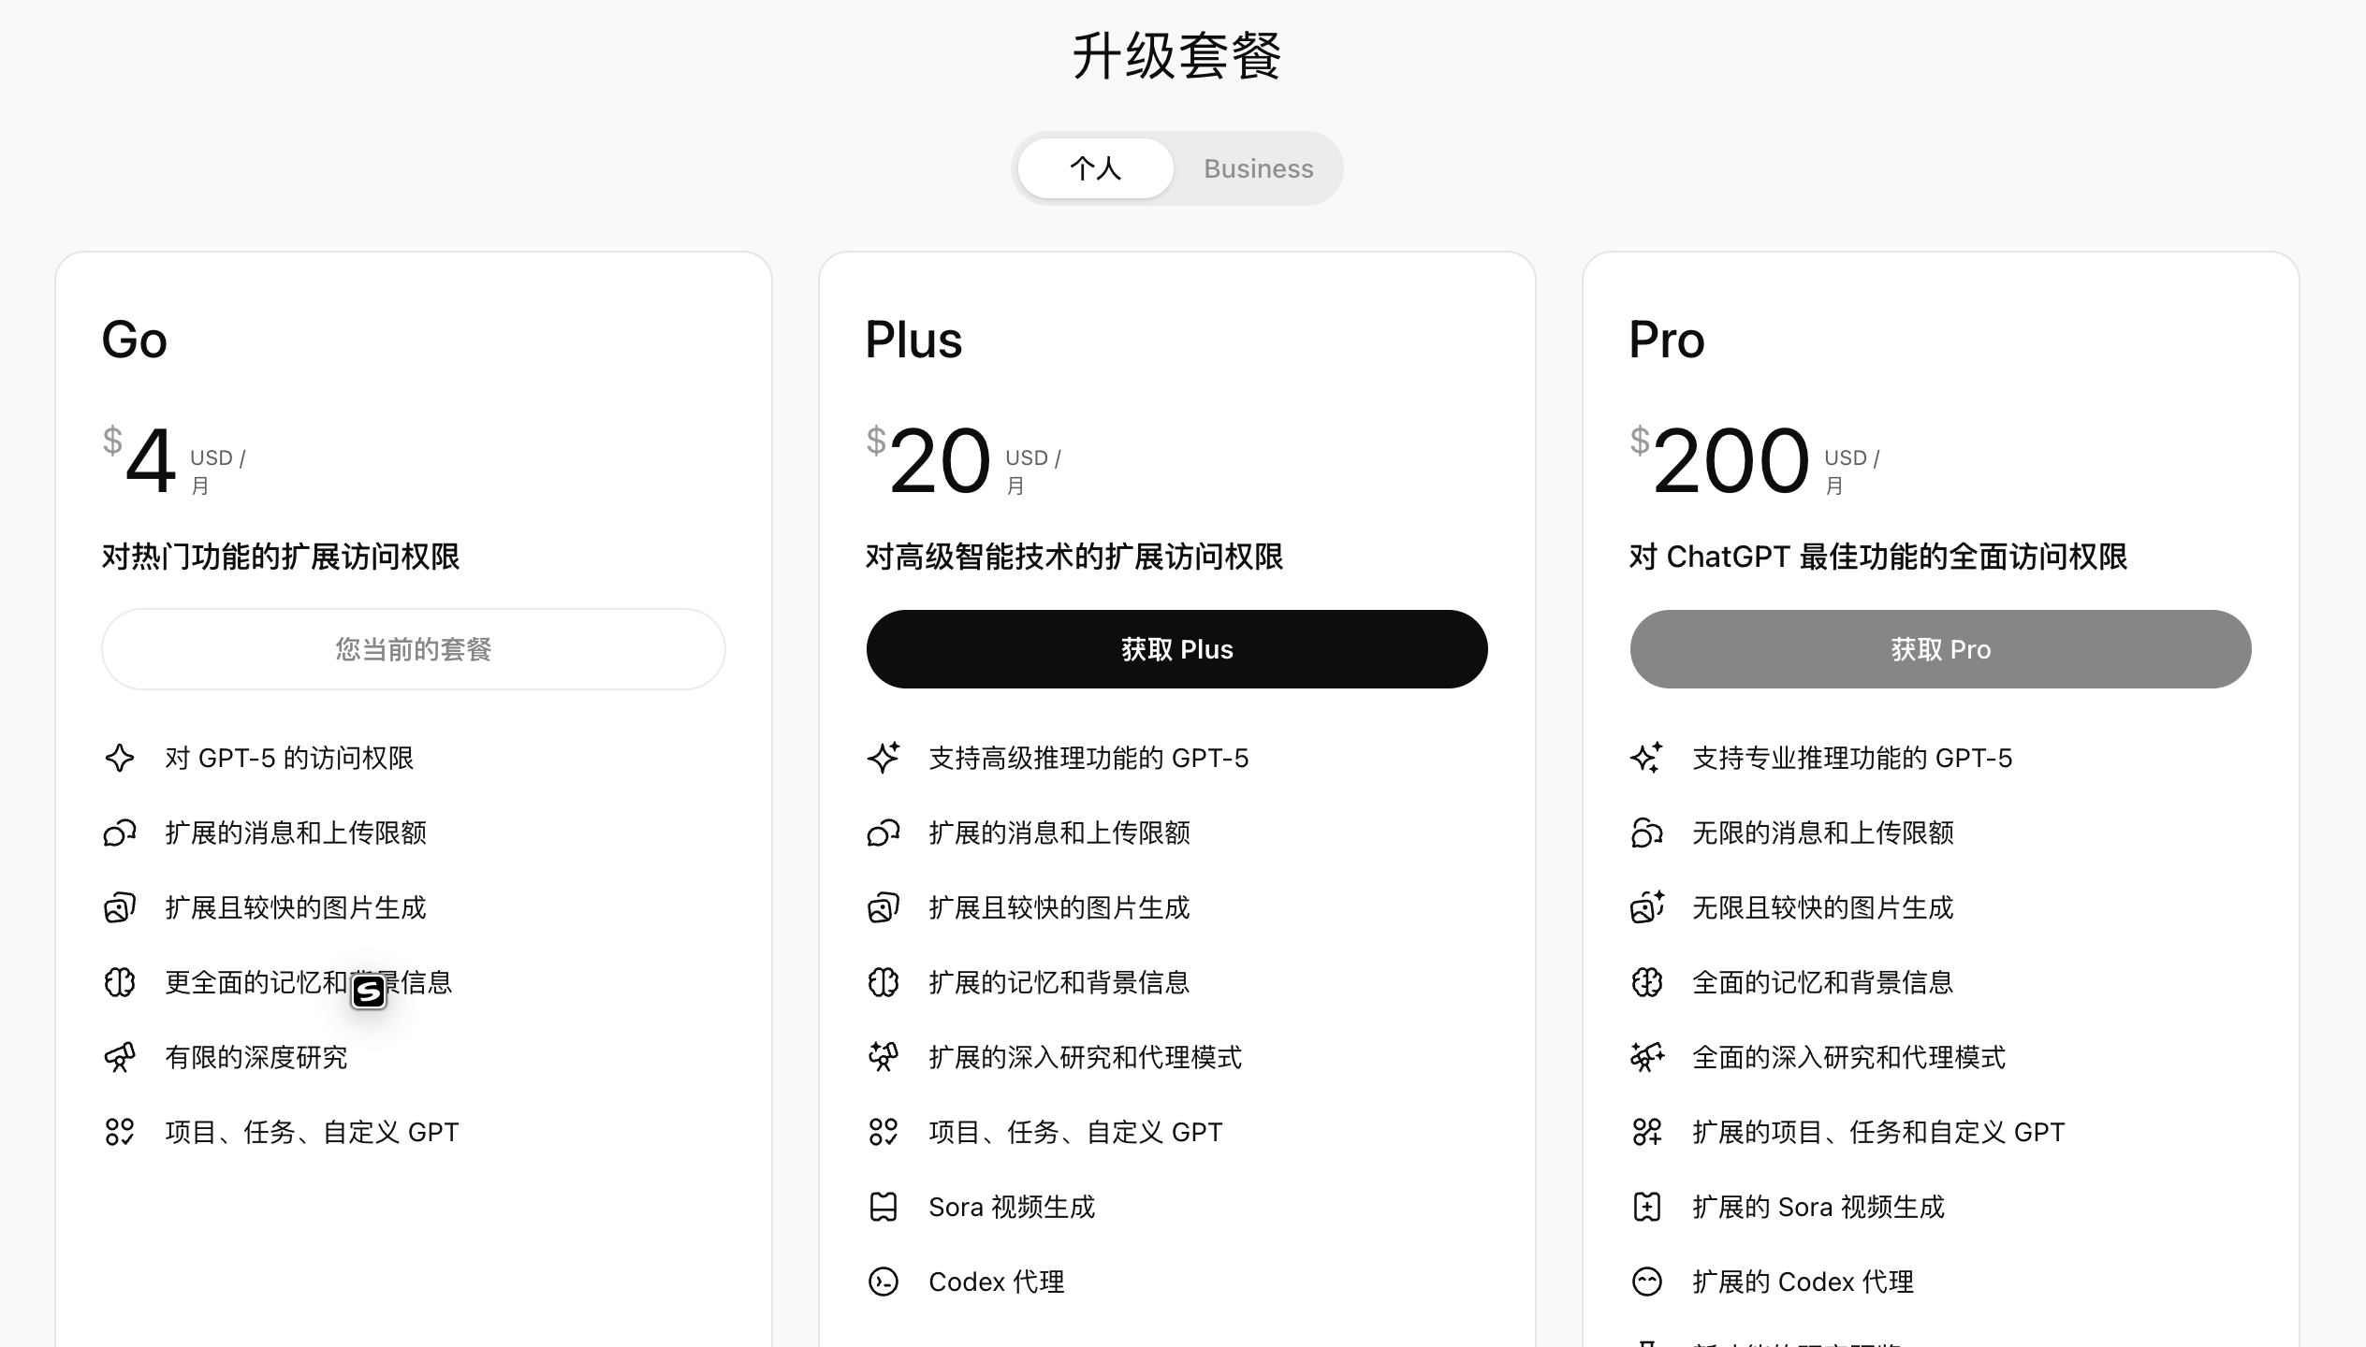The width and height of the screenshot is (2366, 1347).
Task: Click image icon beside 无限且较快的图片生成
Action: point(1647,907)
